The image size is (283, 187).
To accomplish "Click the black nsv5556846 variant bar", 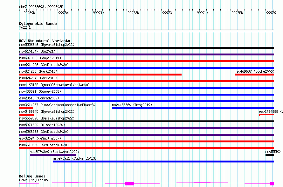I will (146, 48).
